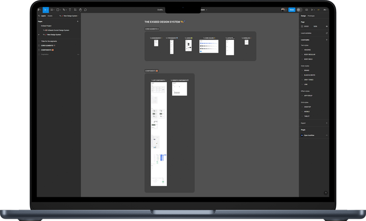Screen dimensions: 366x221
Task: Click the page background color swatch
Action: pos(302,26)
